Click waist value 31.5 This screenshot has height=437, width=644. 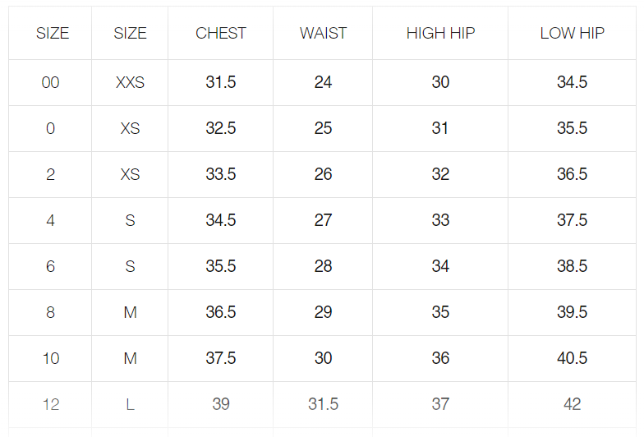(x=323, y=405)
